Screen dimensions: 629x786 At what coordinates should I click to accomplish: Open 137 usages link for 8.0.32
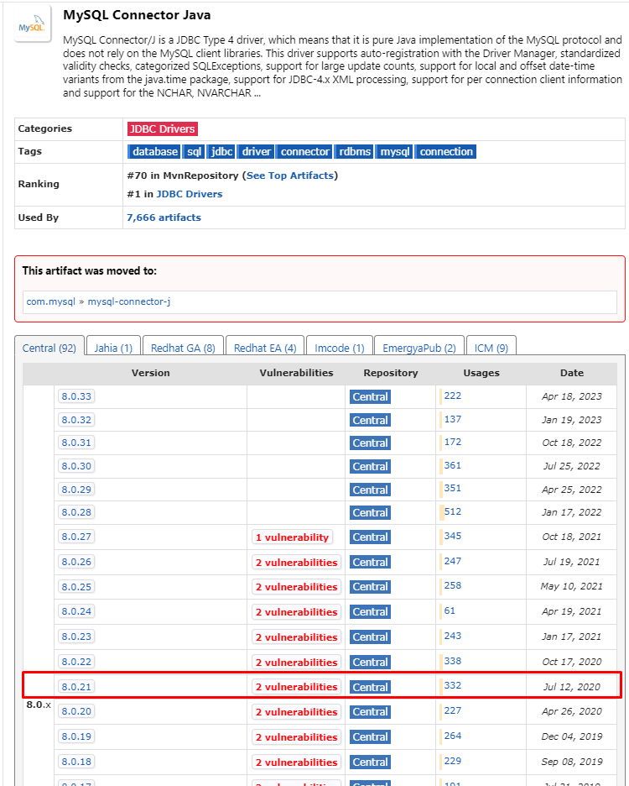tap(453, 419)
